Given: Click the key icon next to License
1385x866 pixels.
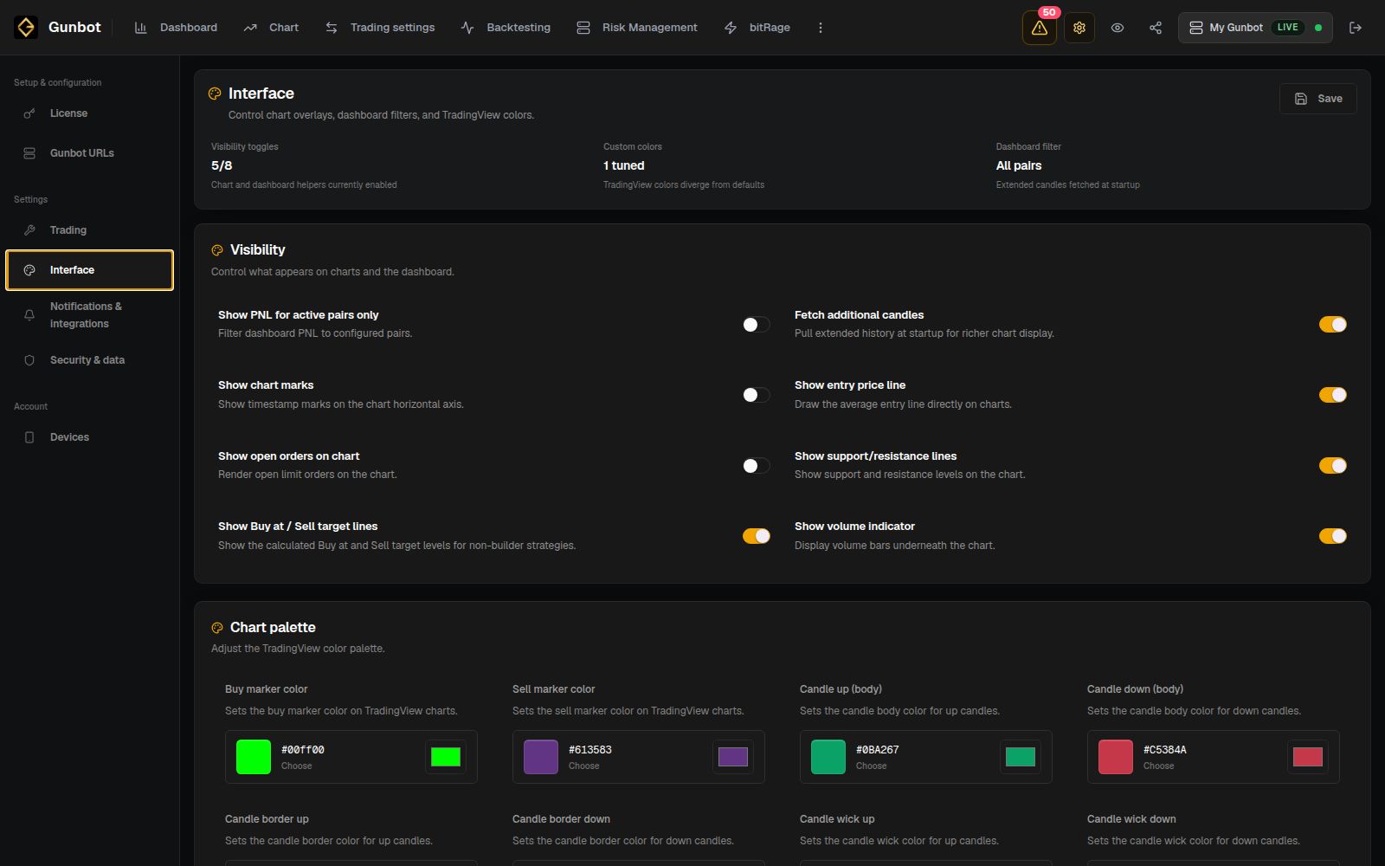Looking at the screenshot, I should (29, 113).
